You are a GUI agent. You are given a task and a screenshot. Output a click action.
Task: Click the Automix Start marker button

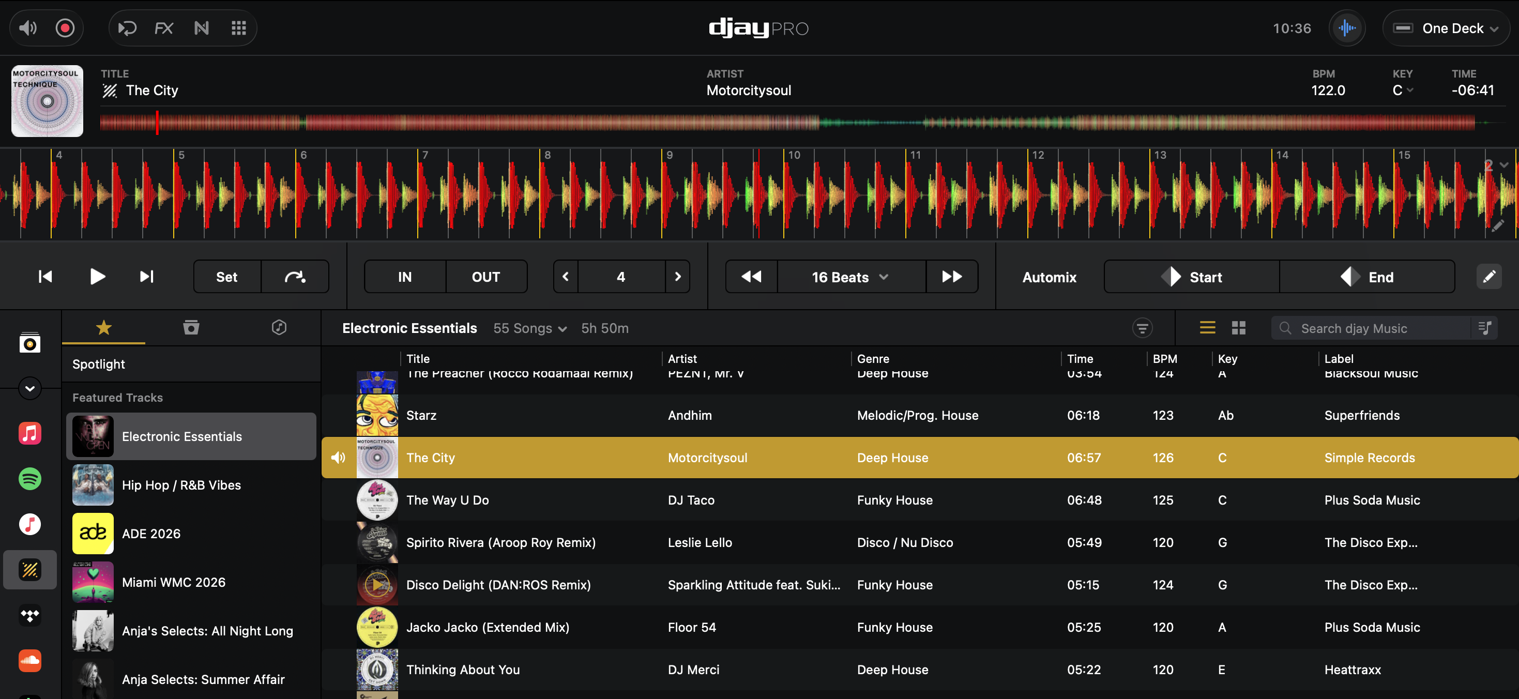[x=1191, y=277]
